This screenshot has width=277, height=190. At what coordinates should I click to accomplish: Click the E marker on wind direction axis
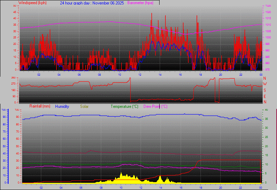coord(265,97)
